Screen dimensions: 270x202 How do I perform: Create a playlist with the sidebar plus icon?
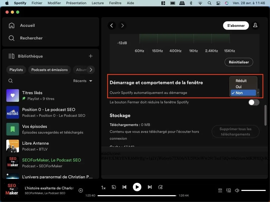click(x=91, y=56)
